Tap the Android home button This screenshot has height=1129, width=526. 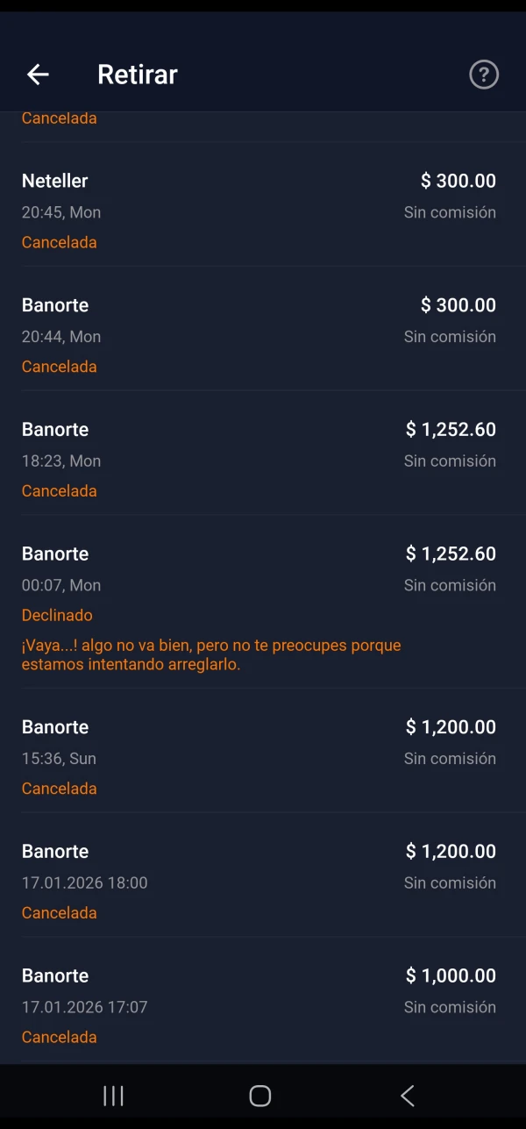tap(260, 1096)
